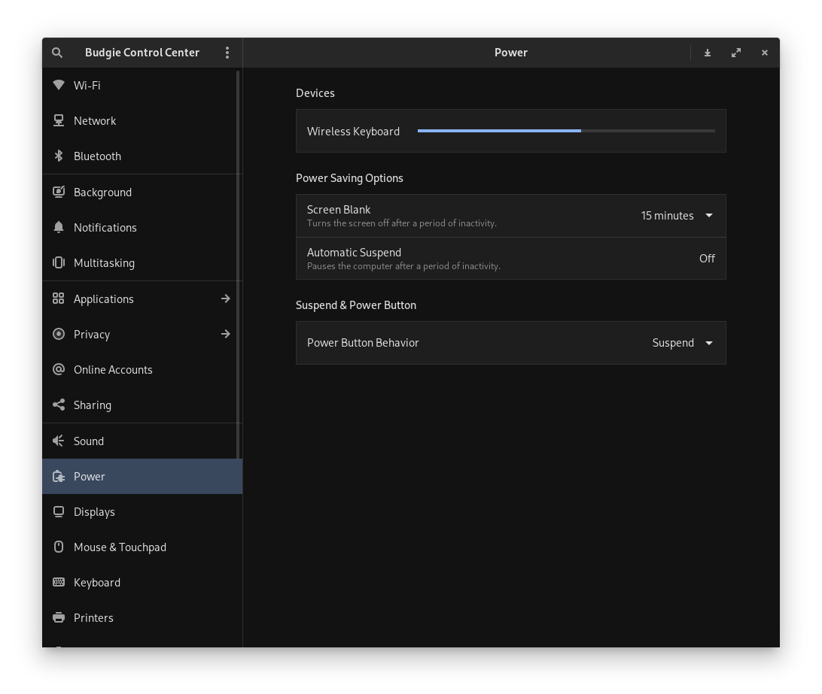This screenshot has width=822, height=694.
Task: Open the three-dot application menu
Action: tap(227, 53)
